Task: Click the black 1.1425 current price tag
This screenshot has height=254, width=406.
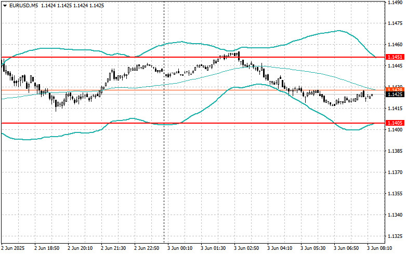Action: click(395, 95)
